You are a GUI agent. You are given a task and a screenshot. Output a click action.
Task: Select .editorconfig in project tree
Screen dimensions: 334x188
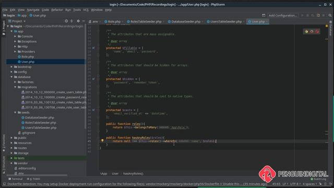coord(25,168)
